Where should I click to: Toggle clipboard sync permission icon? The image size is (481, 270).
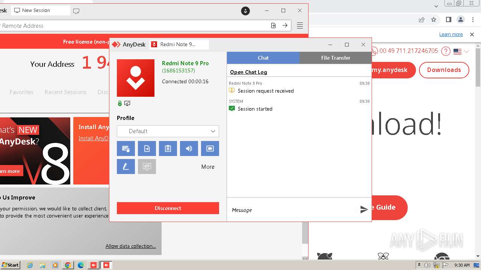click(168, 148)
